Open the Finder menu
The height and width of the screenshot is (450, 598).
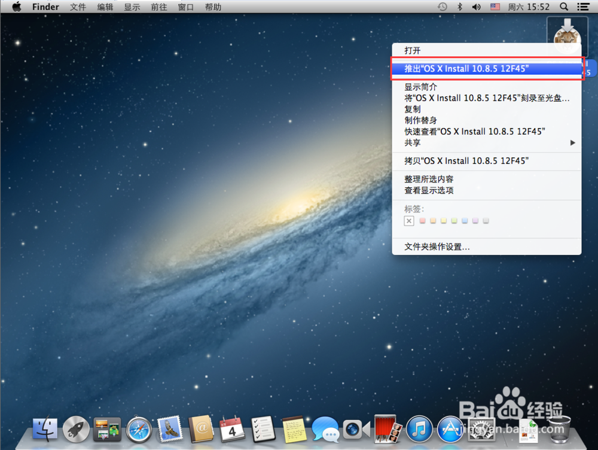(x=45, y=7)
